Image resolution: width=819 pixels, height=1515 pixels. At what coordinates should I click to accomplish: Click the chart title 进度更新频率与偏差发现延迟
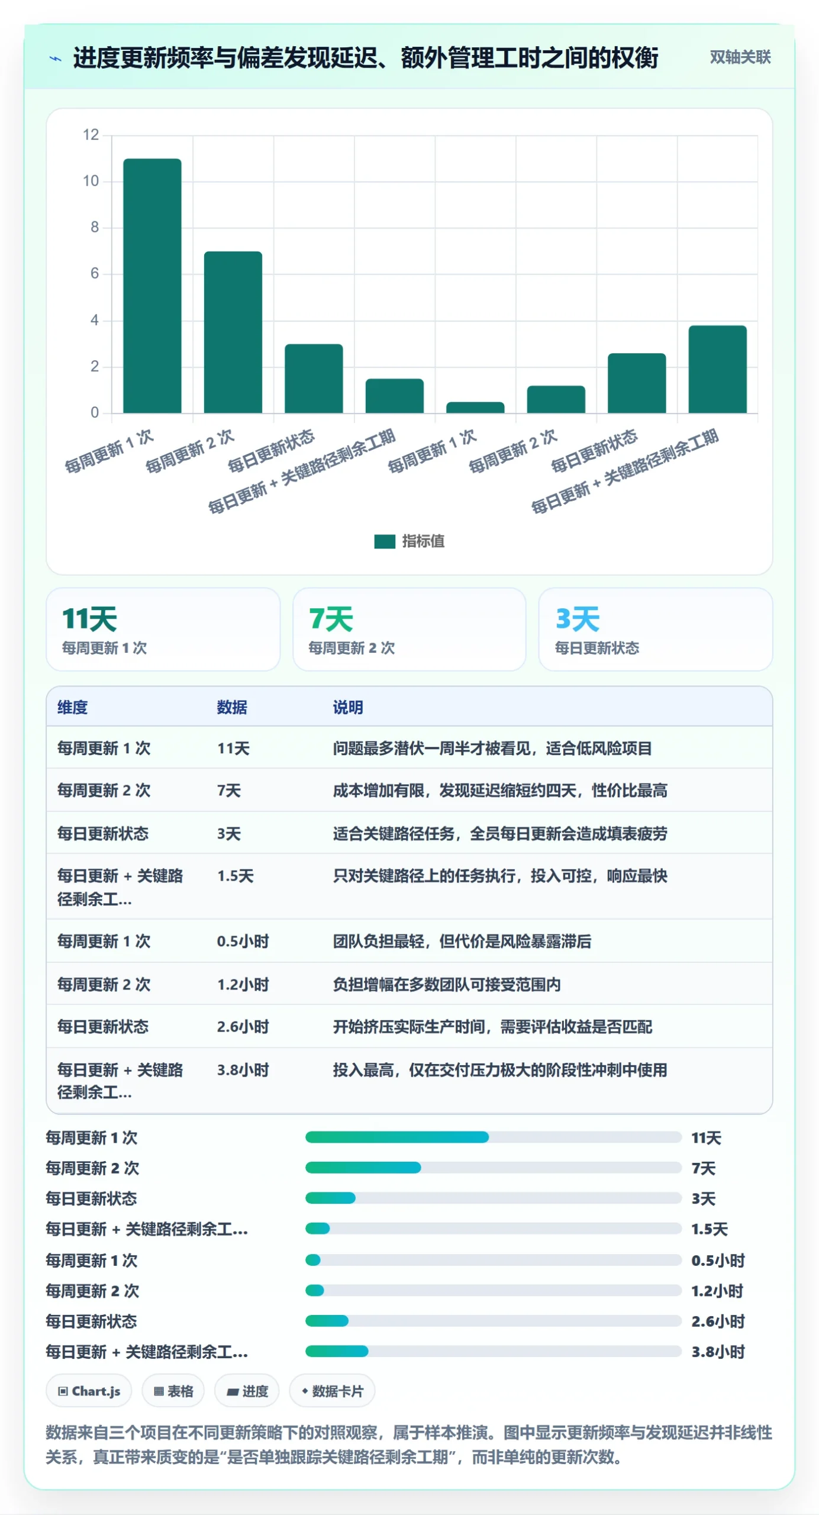pyautogui.click(x=365, y=58)
